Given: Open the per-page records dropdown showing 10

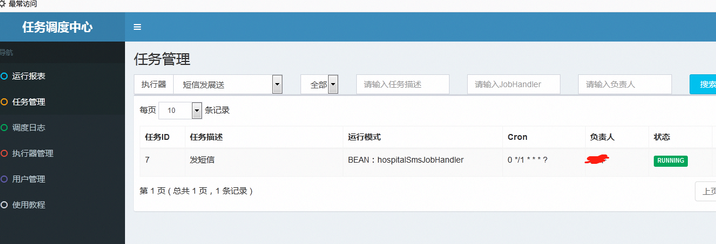Looking at the screenshot, I should pyautogui.click(x=180, y=110).
